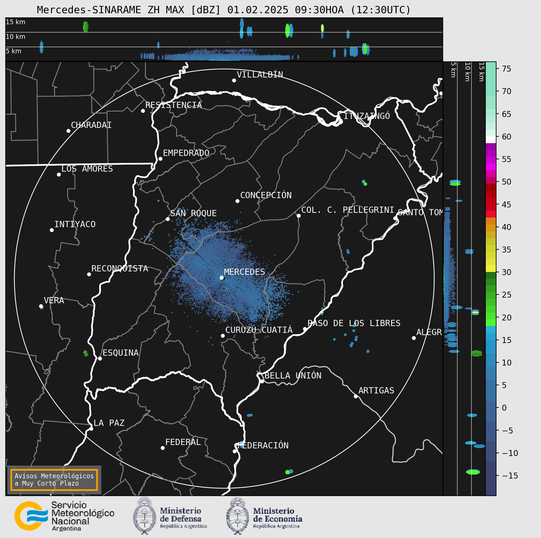This screenshot has width=541, height=538.
Task: Click the dark red 50 dBZ color band
Action: (x=491, y=187)
